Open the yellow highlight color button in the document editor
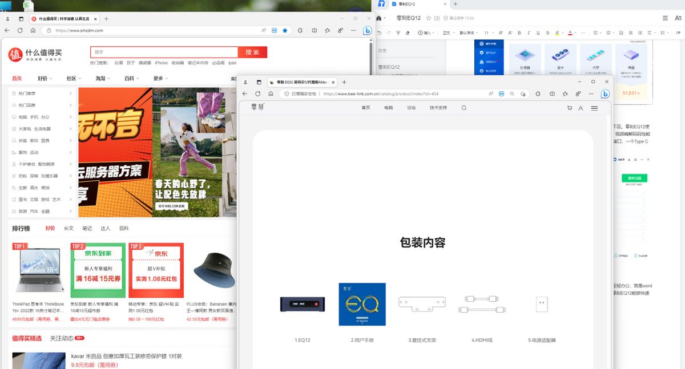The height and width of the screenshot is (369, 685). click(x=558, y=33)
